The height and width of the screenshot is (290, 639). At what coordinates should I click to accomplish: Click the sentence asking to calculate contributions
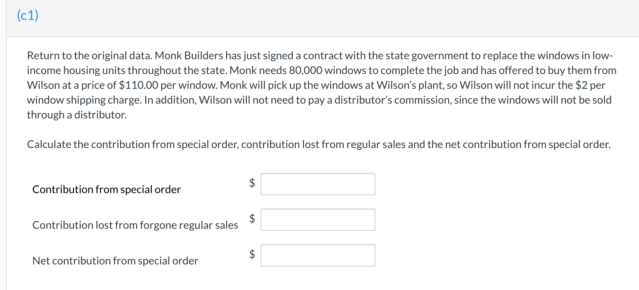318,144
